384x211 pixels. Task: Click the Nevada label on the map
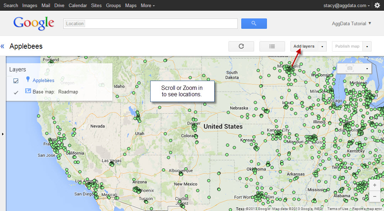[x=98, y=126]
